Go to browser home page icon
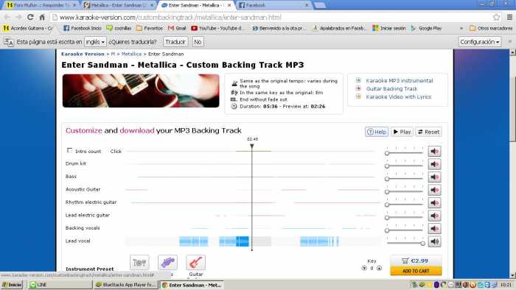516x290 pixels. tap(42, 17)
